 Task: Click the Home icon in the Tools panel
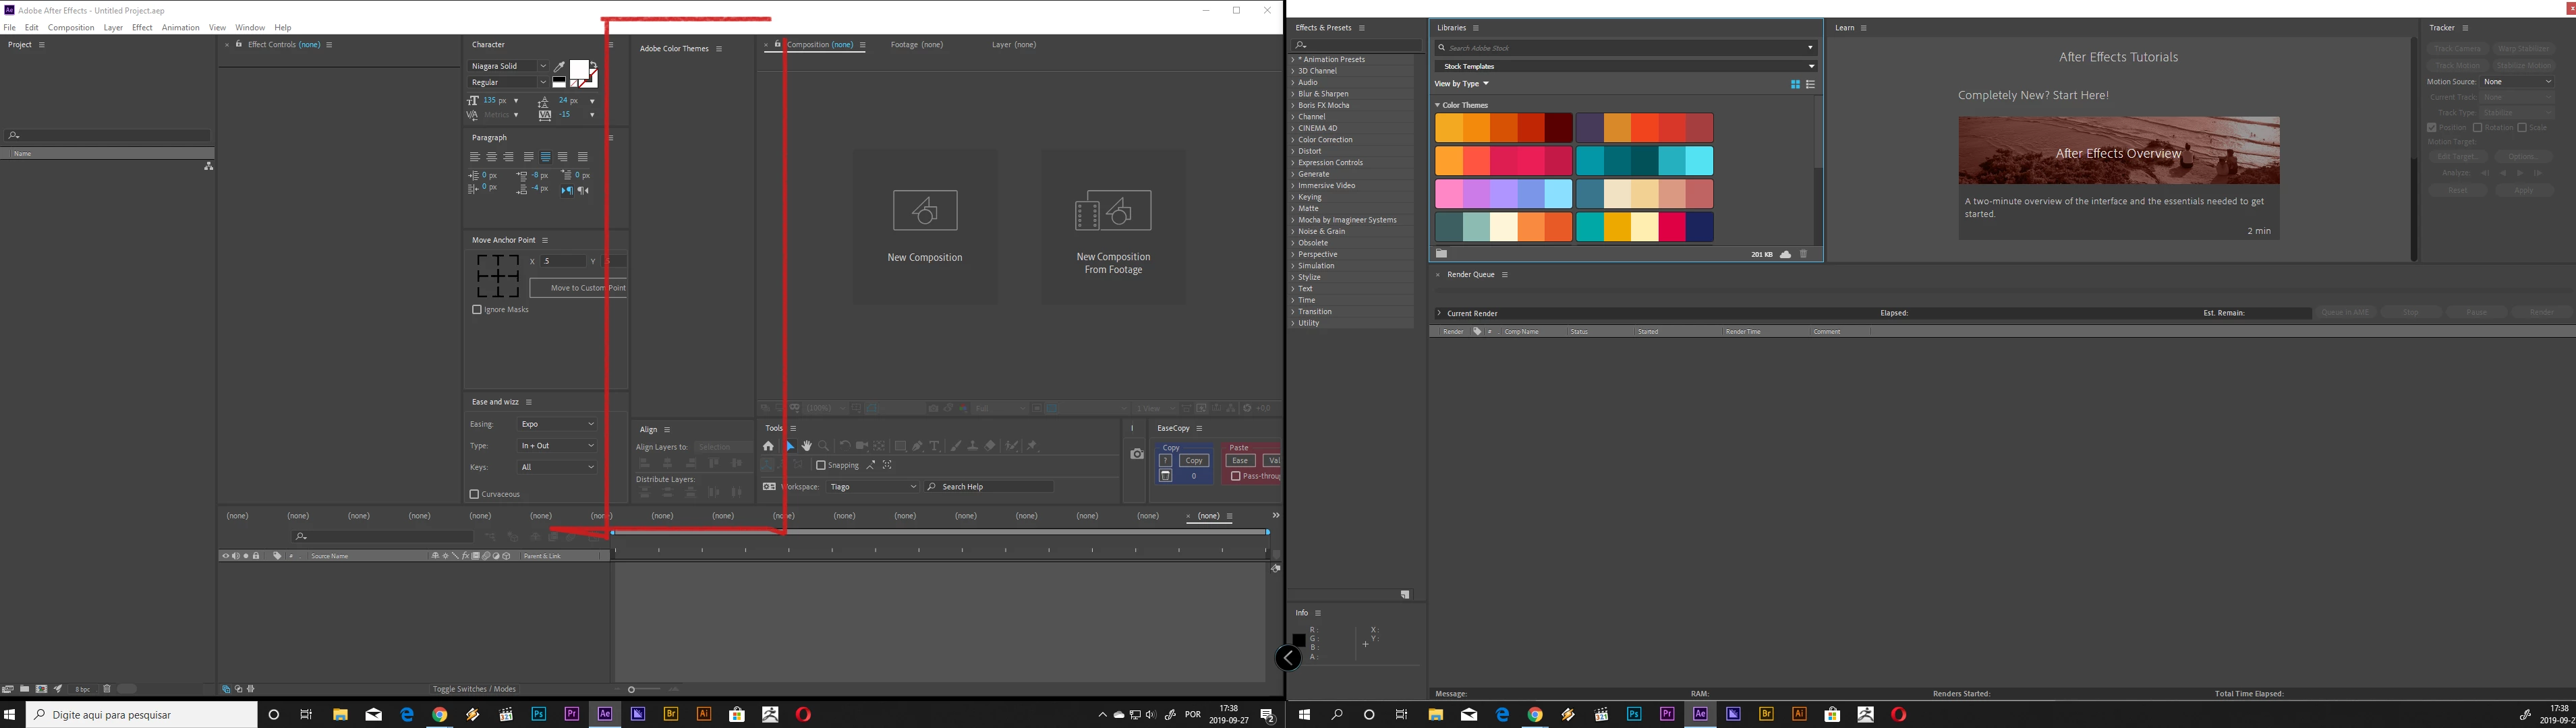tap(768, 446)
